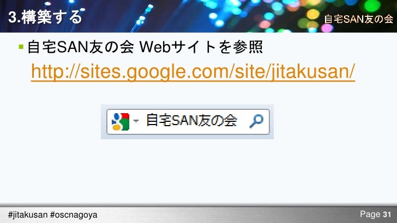This screenshot has width=397, height=223.
Task: Click the green bullet square marker
Action: point(21,47)
